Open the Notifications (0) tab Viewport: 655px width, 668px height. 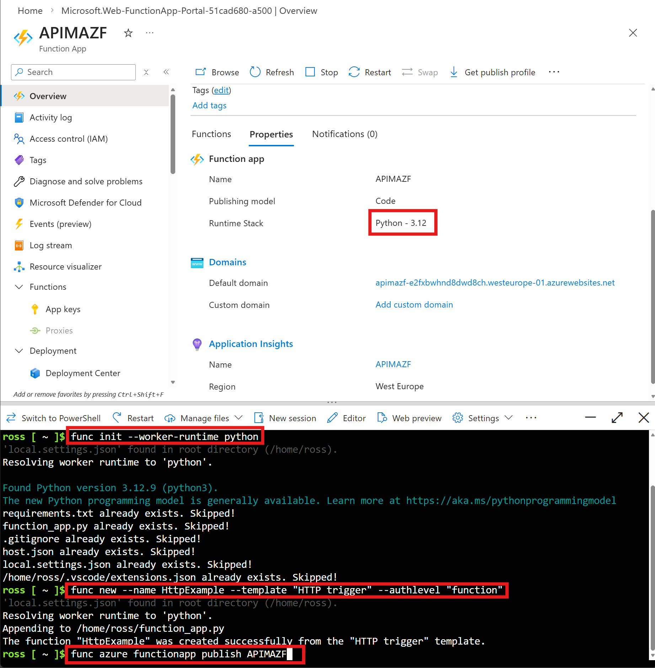click(x=344, y=134)
